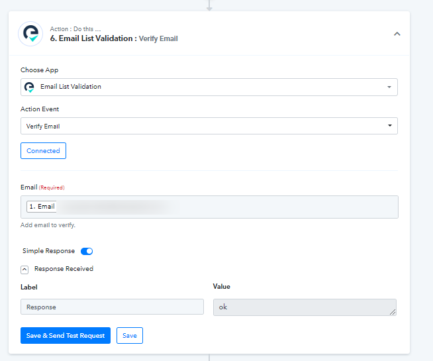Image resolution: width=433 pixels, height=361 pixels.
Task: Click the Save button
Action: [x=130, y=336]
